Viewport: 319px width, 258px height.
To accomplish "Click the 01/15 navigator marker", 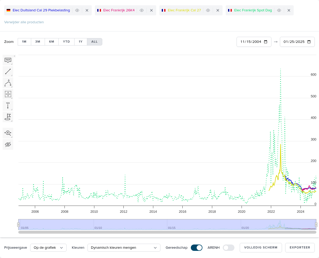I will [x=172, y=228].
